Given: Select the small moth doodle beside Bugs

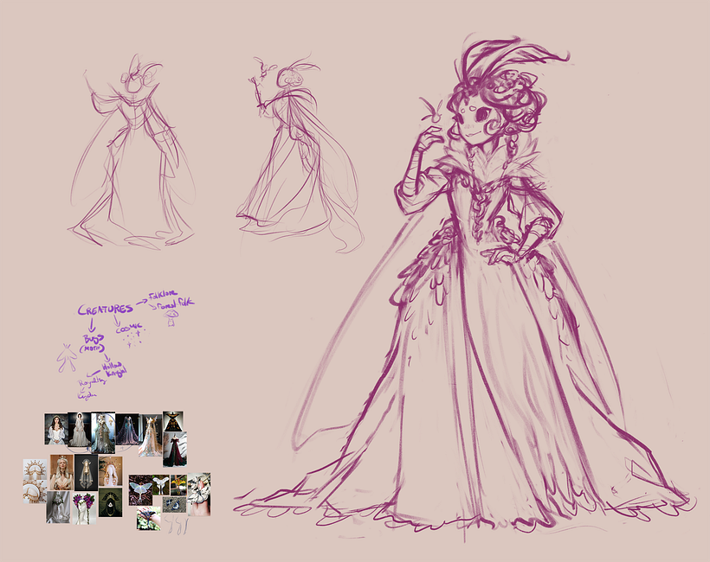Looking at the screenshot, I should pyautogui.click(x=67, y=355).
